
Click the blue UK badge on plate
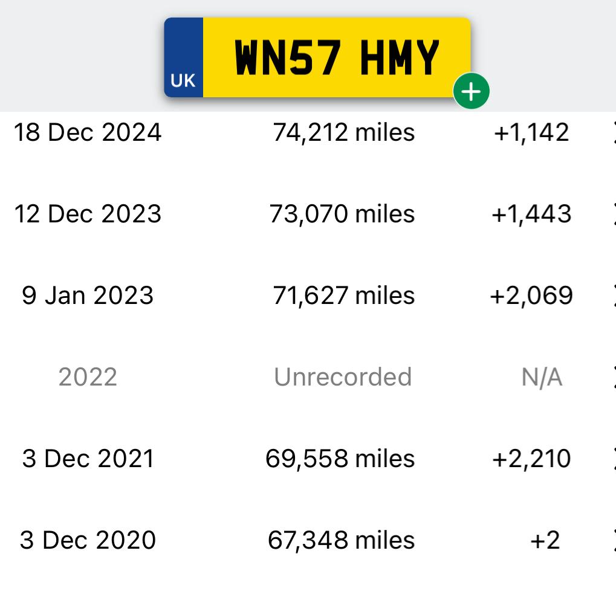(183, 57)
